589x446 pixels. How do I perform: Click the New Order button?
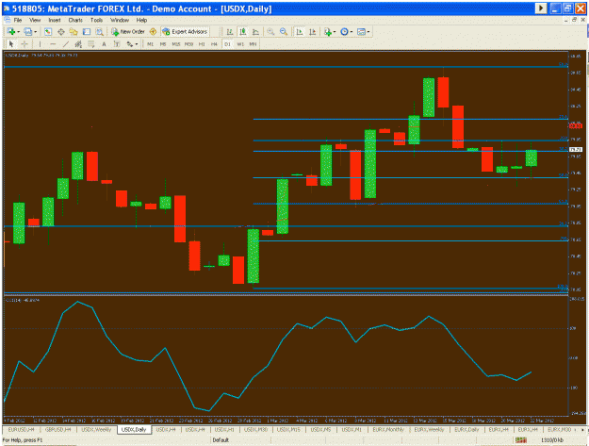(x=128, y=32)
